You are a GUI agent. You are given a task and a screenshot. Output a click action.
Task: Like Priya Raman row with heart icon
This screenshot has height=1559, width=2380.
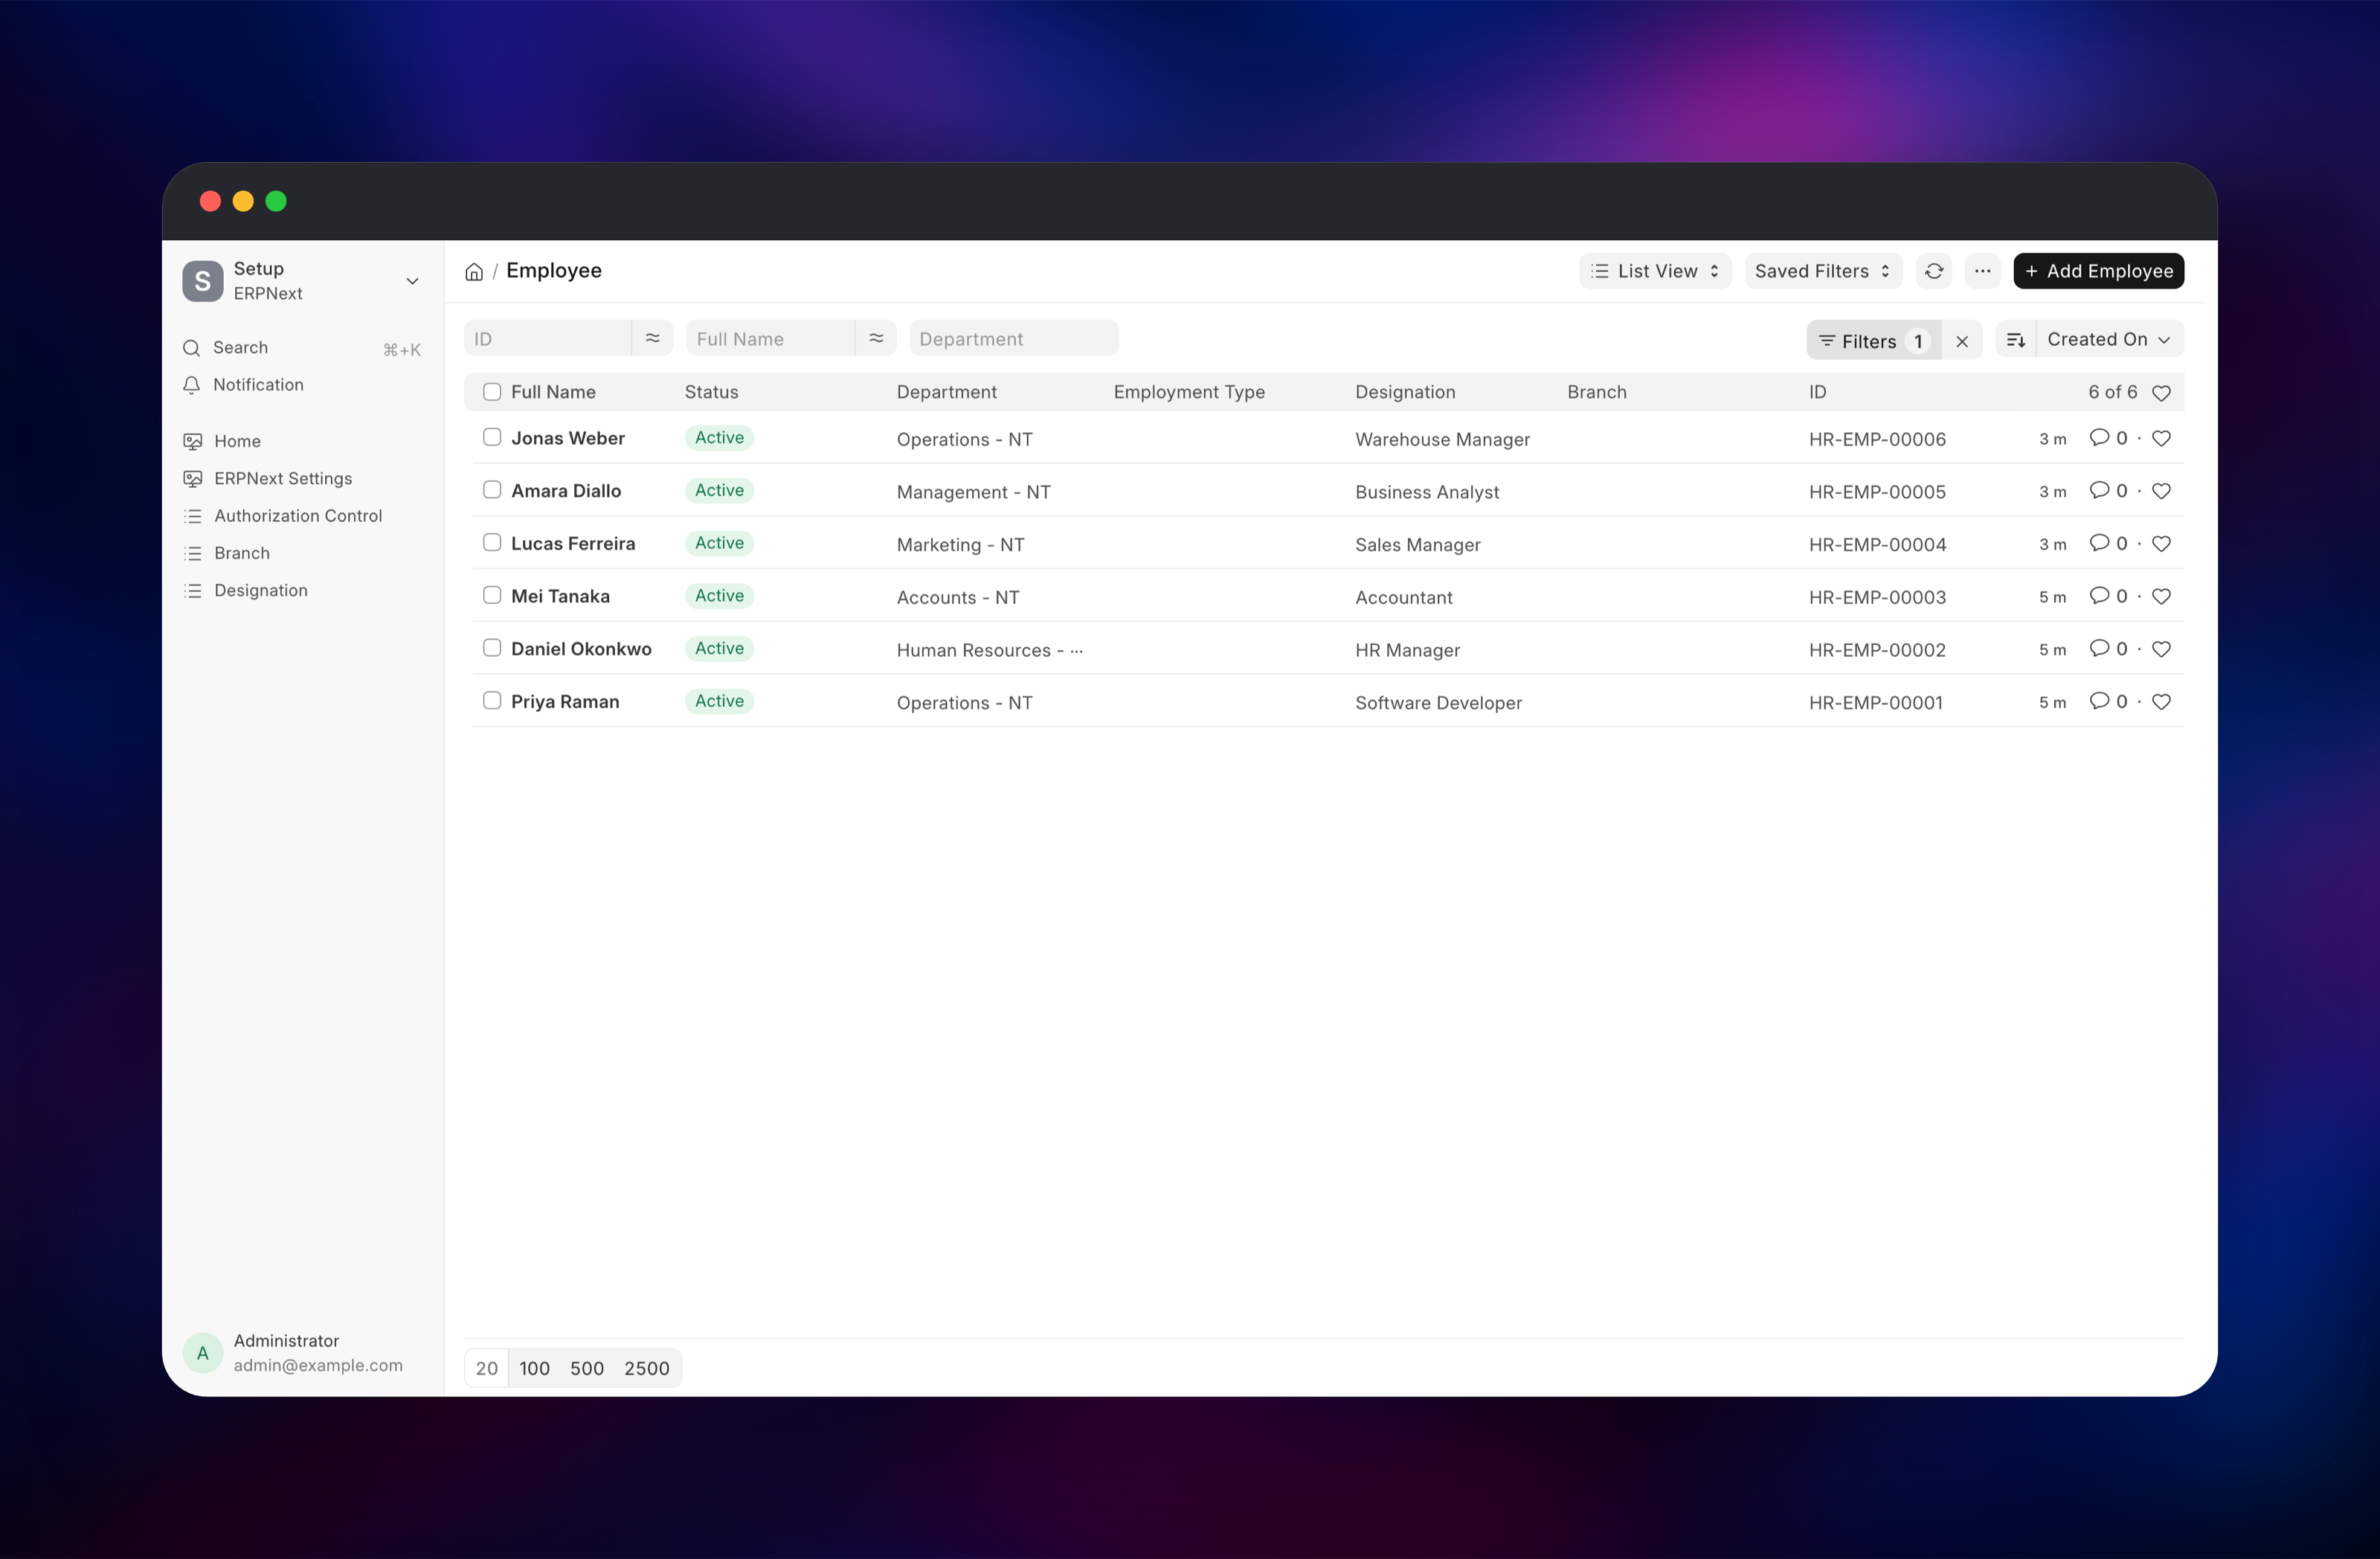click(x=2161, y=702)
